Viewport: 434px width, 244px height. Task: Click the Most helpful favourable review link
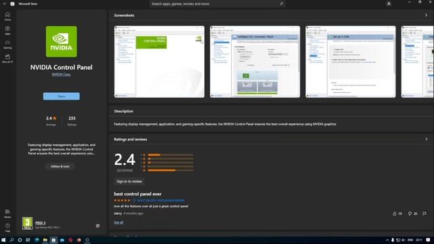[x=161, y=201]
